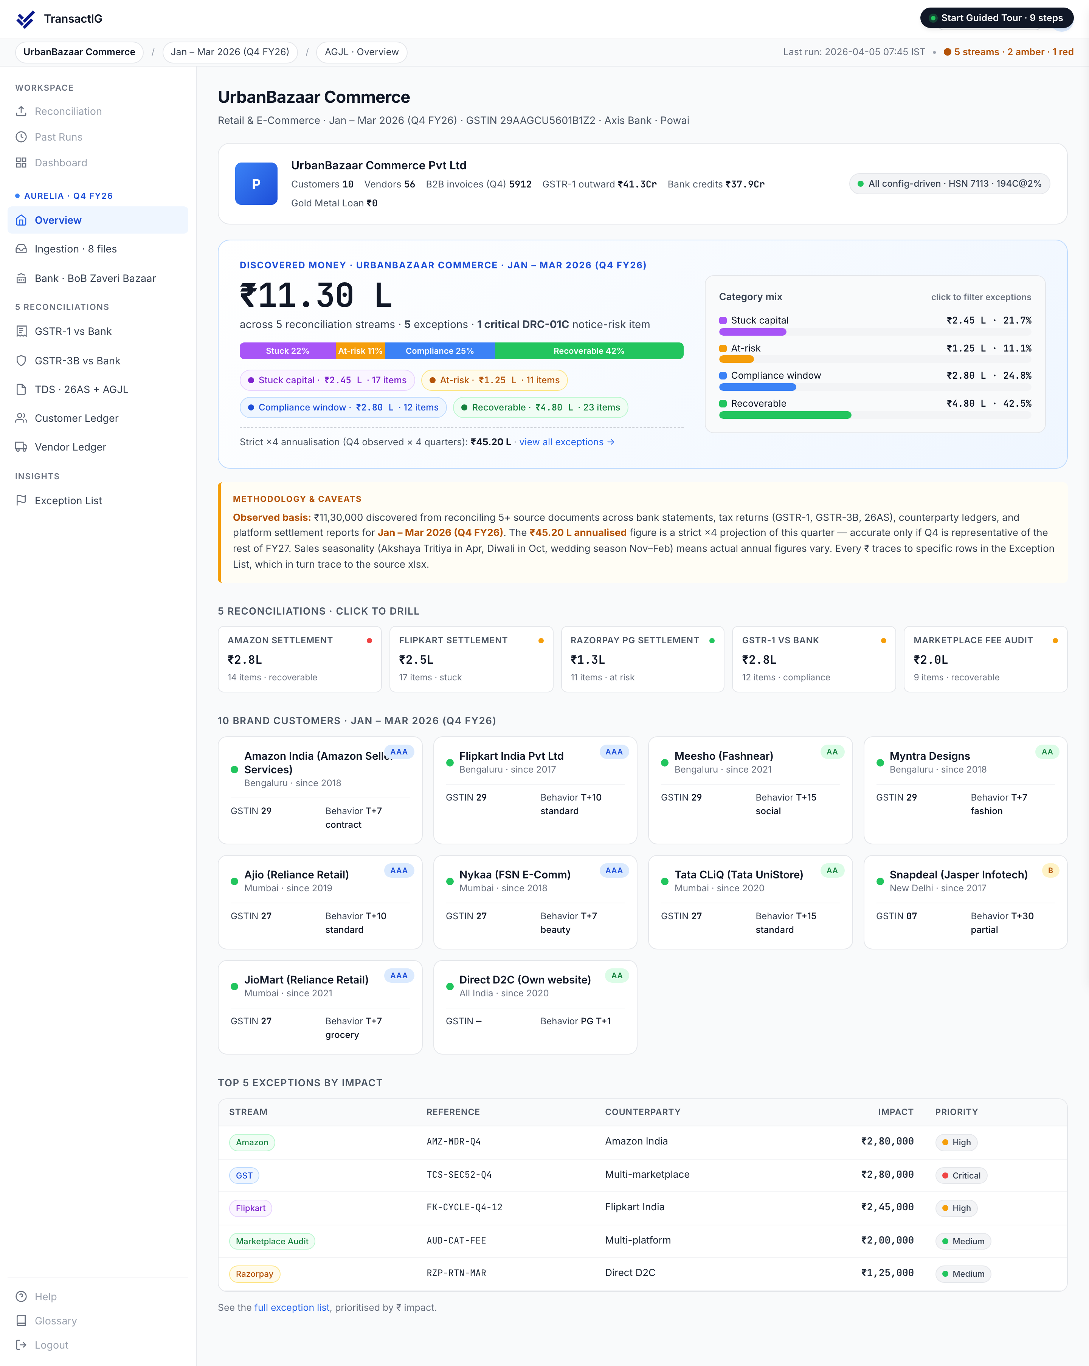Open Ingestion · 8 files
The height and width of the screenshot is (1366, 1089).
click(98, 249)
